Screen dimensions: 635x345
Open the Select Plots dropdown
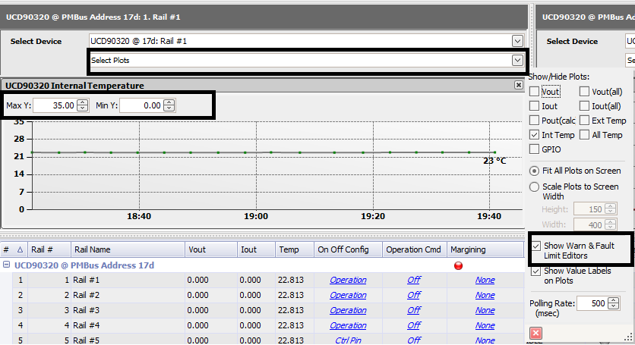[x=517, y=60]
